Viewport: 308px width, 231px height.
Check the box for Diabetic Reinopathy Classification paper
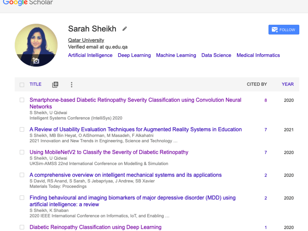[22, 227]
